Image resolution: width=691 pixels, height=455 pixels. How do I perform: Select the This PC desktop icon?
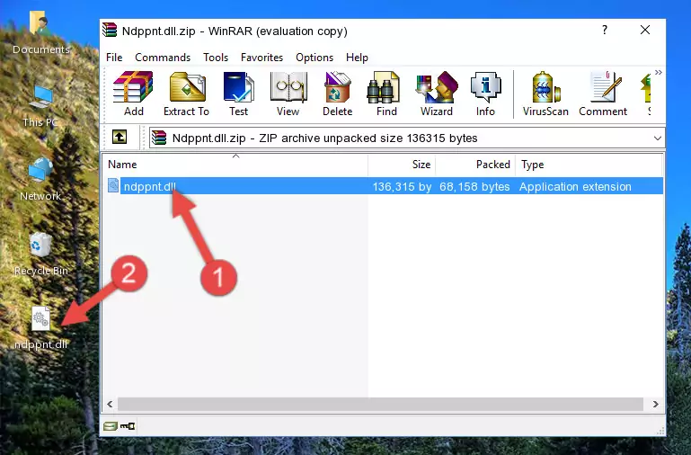pyautogui.click(x=40, y=106)
